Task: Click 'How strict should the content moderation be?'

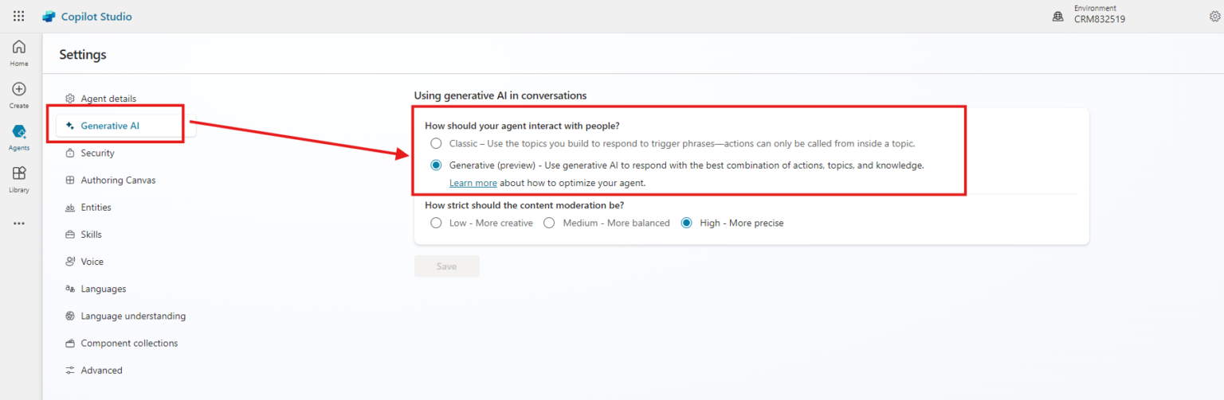Action: click(x=524, y=205)
